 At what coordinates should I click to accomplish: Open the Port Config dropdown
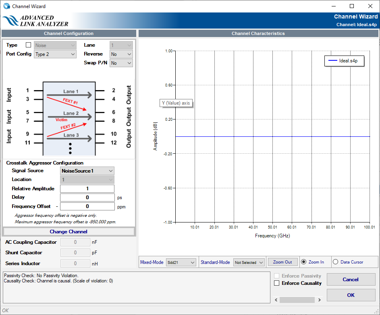[x=55, y=54]
